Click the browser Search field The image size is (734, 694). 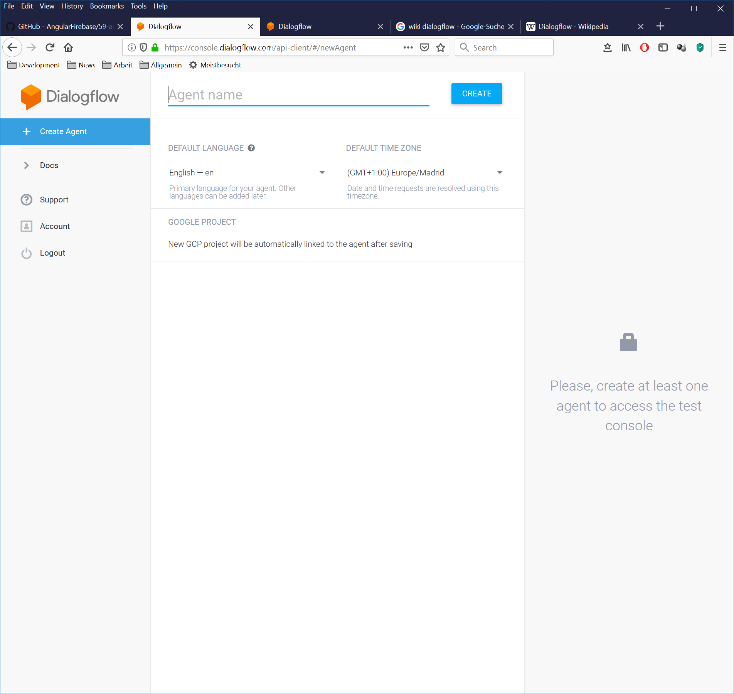[x=504, y=47]
